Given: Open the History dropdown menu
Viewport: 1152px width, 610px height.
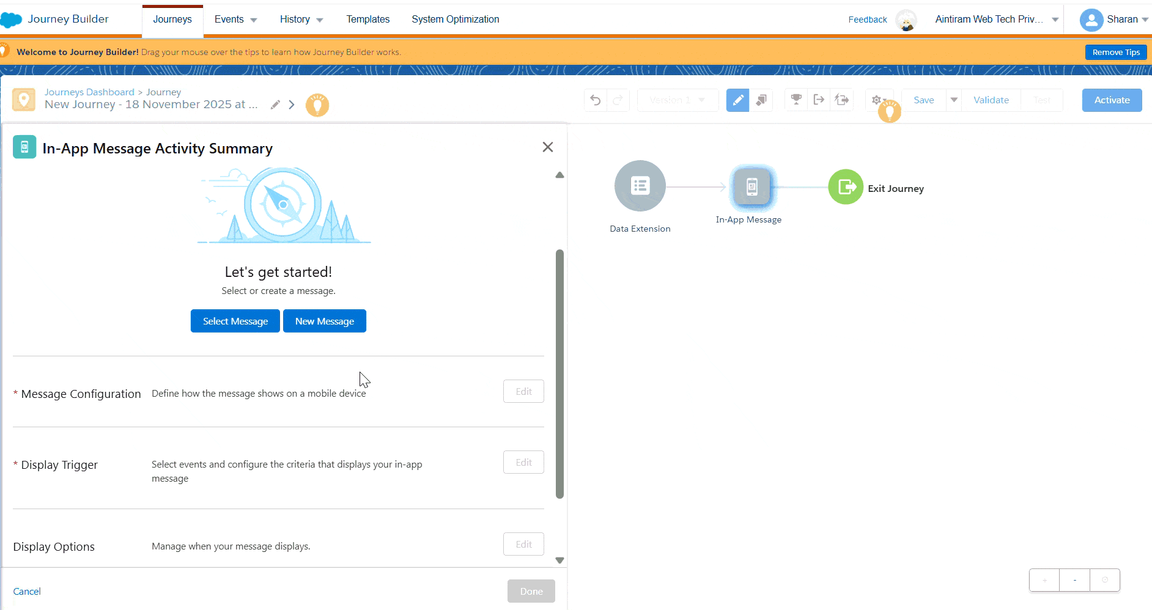Looking at the screenshot, I should [301, 20].
